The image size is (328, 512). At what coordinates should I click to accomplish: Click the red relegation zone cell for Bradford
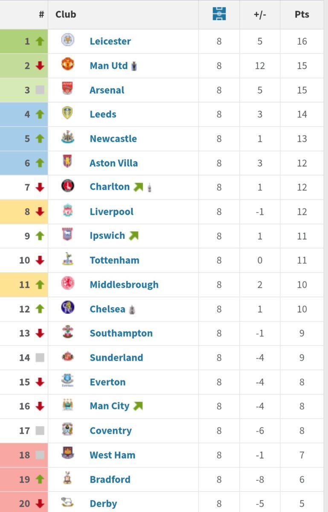click(24, 480)
